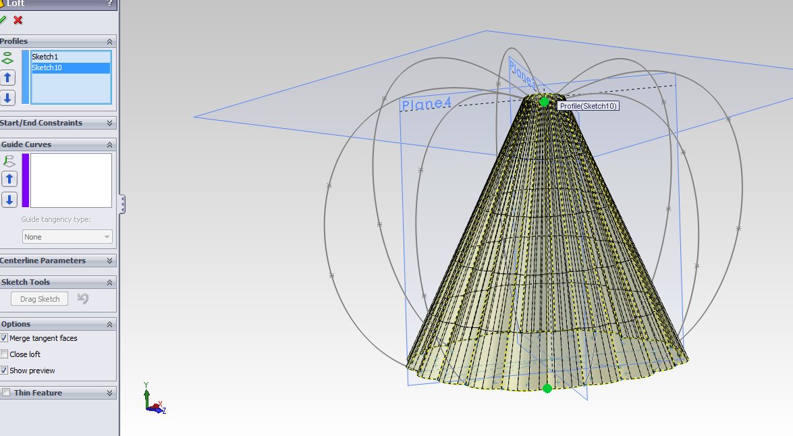
Task: Click the top green loft connector point
Action: coord(544,102)
